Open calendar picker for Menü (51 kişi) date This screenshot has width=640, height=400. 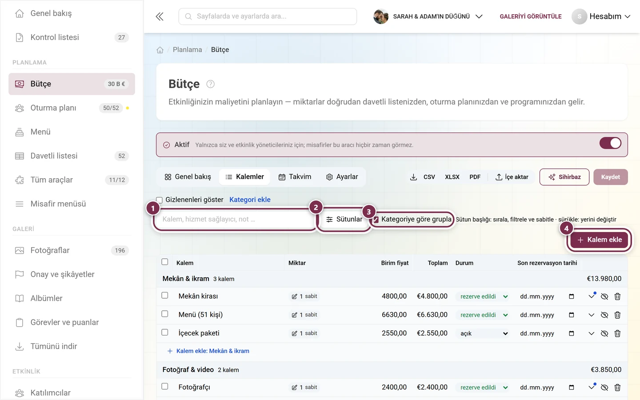tap(572, 315)
